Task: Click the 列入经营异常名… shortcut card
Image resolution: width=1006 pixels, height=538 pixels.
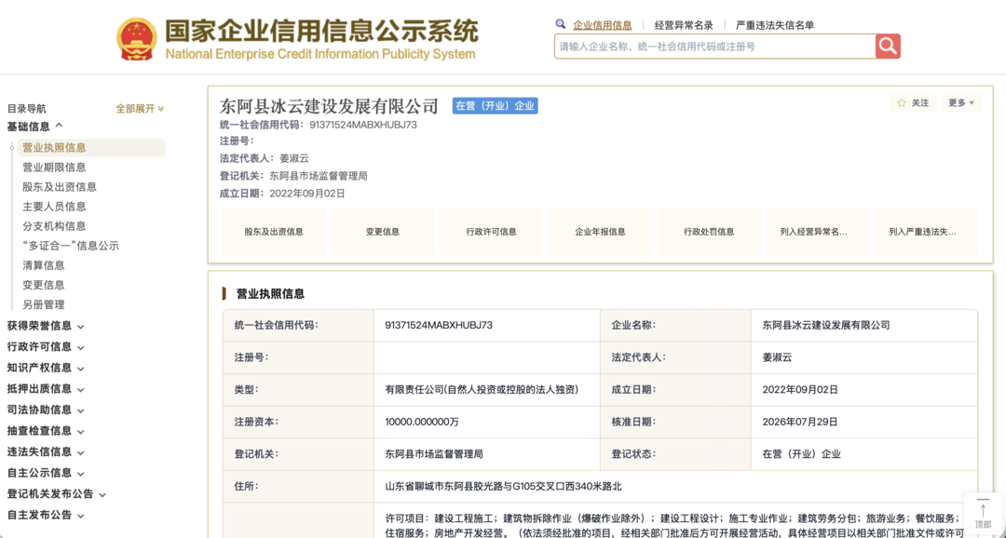Action: 818,232
